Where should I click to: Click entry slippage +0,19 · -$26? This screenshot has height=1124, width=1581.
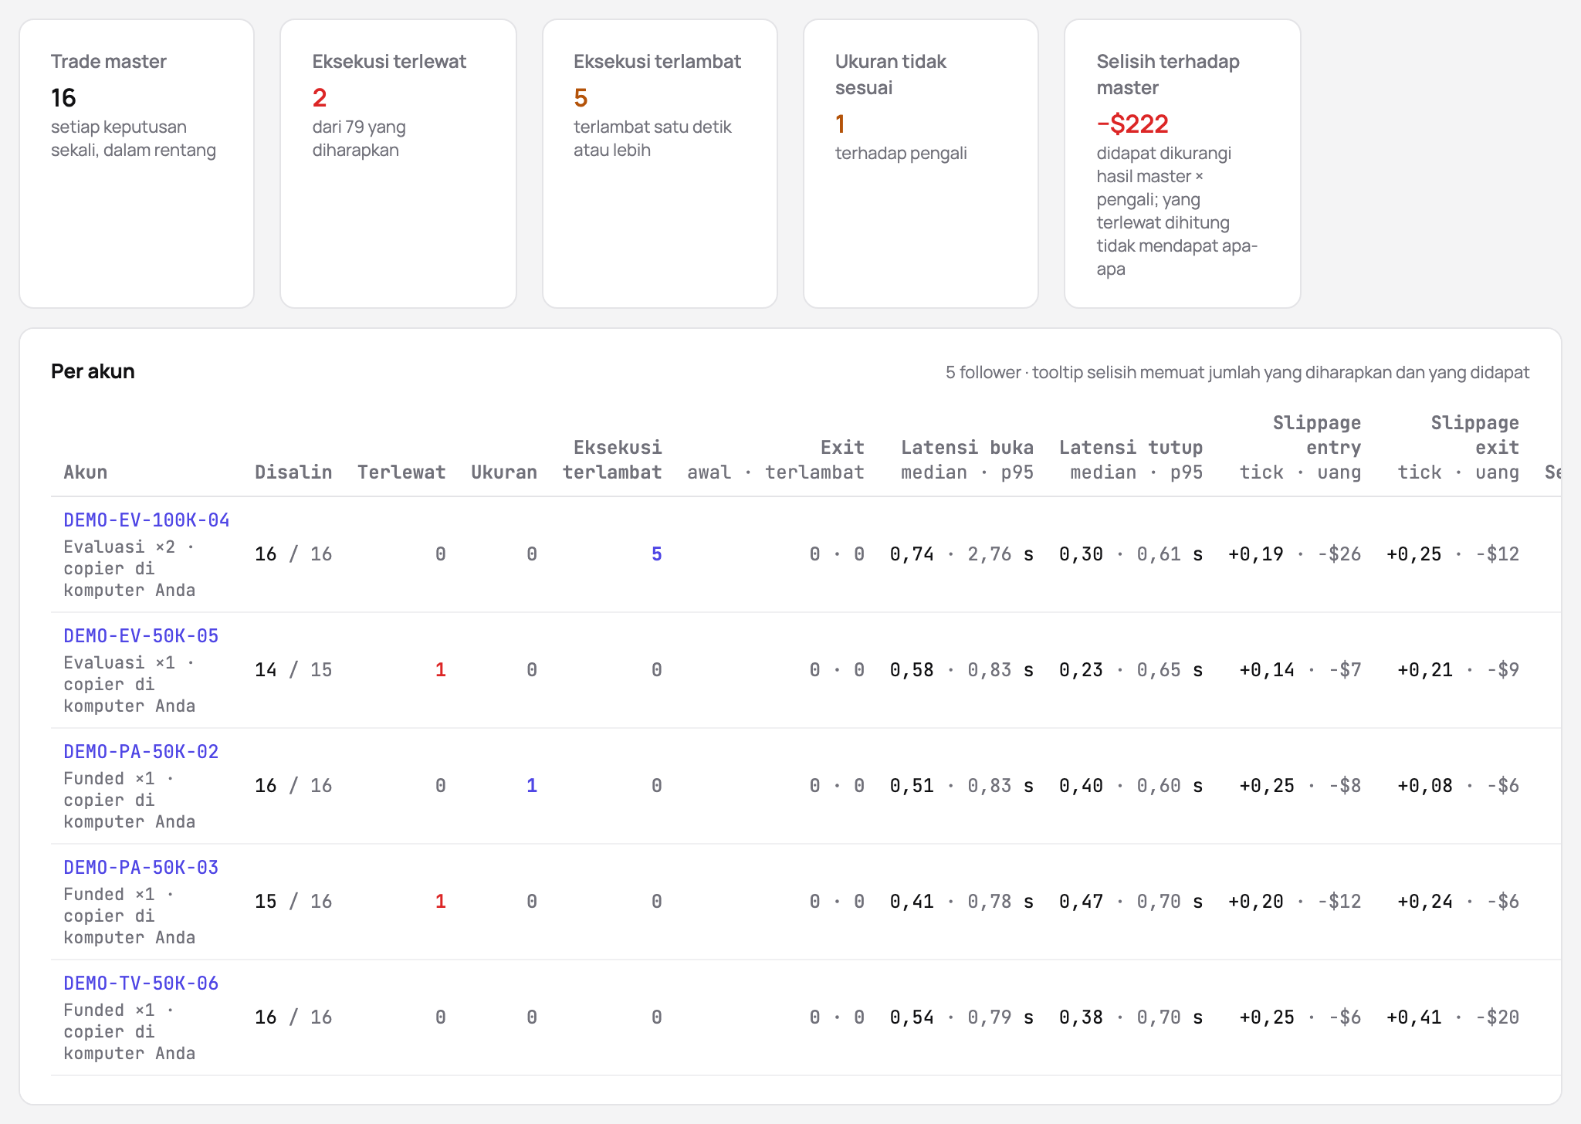coord(1295,554)
